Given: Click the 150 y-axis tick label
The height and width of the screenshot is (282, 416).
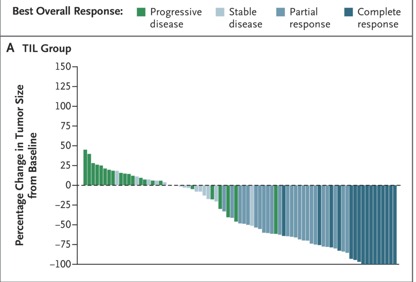Looking at the screenshot, I should (x=63, y=67).
